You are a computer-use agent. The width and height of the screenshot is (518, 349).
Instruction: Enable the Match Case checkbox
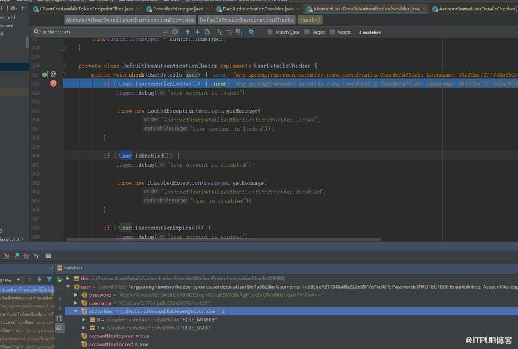pos(270,32)
